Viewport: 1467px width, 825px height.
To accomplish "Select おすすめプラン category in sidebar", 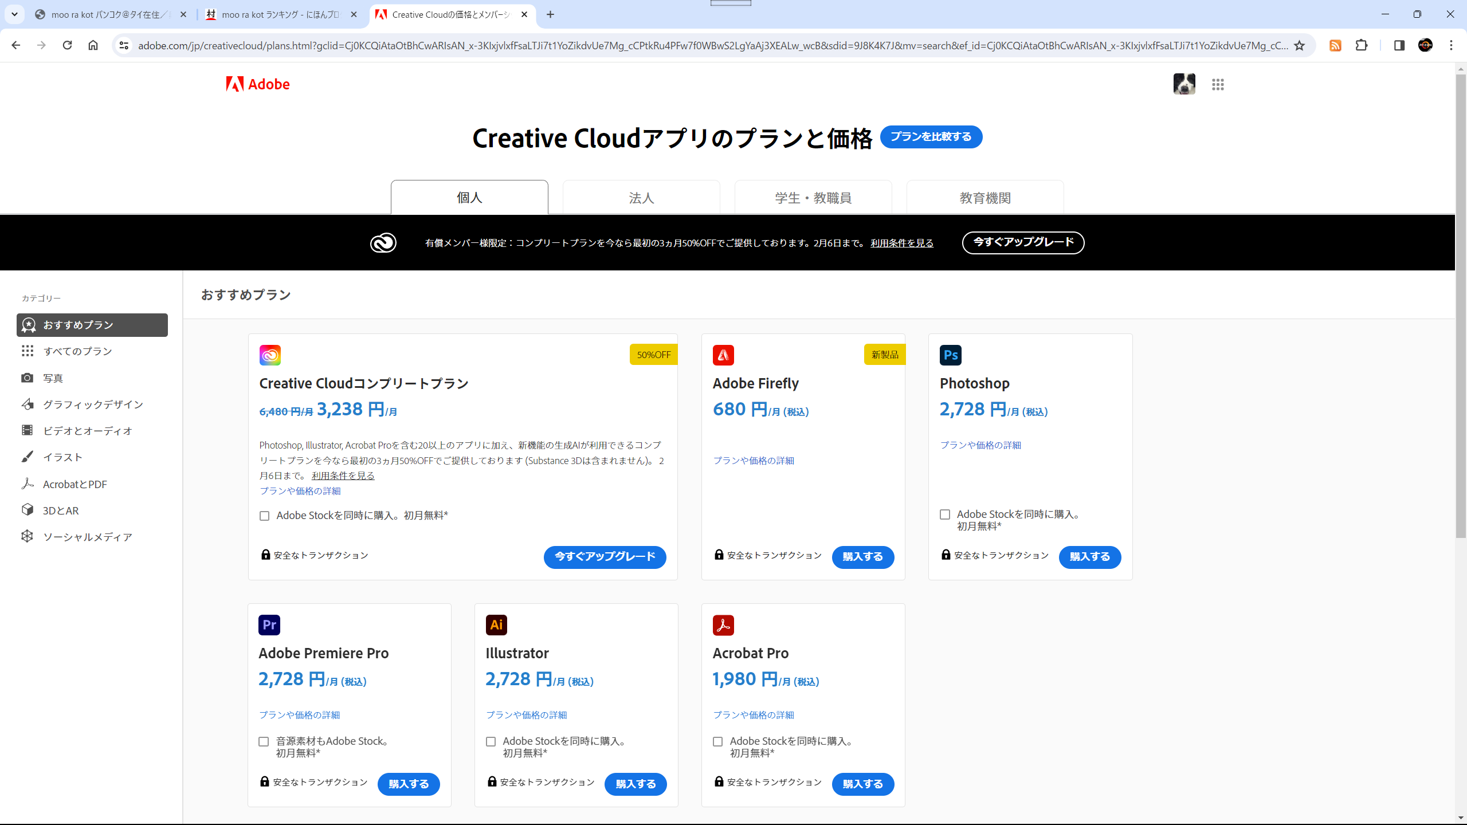I will point(92,325).
